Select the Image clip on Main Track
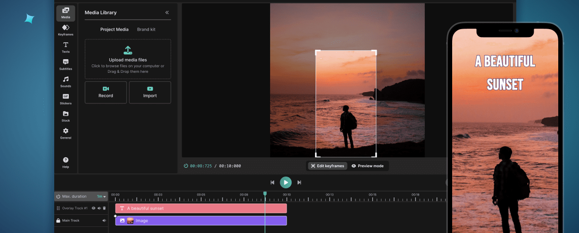Image resolution: width=579 pixels, height=233 pixels. pos(201,220)
